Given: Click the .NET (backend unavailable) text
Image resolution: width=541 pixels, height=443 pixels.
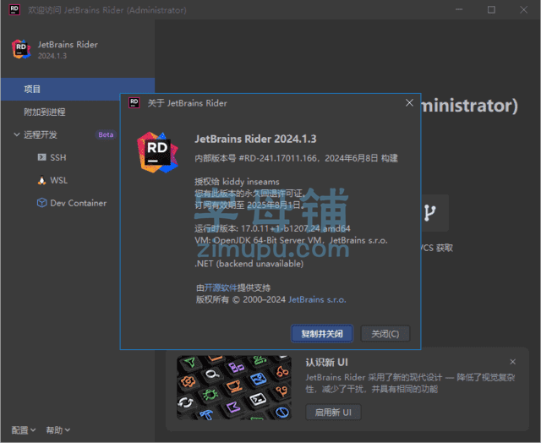Looking at the screenshot, I should (x=249, y=264).
